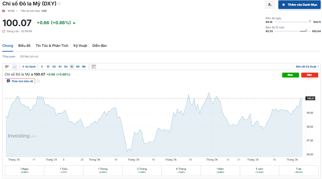Image resolution: width=322 pixels, height=179 pixels.
Task: Click the star in Thêm vào Danh Mục
Action: (x=283, y=4)
